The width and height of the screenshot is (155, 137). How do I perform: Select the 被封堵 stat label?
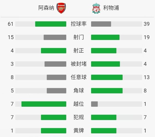click(79, 64)
